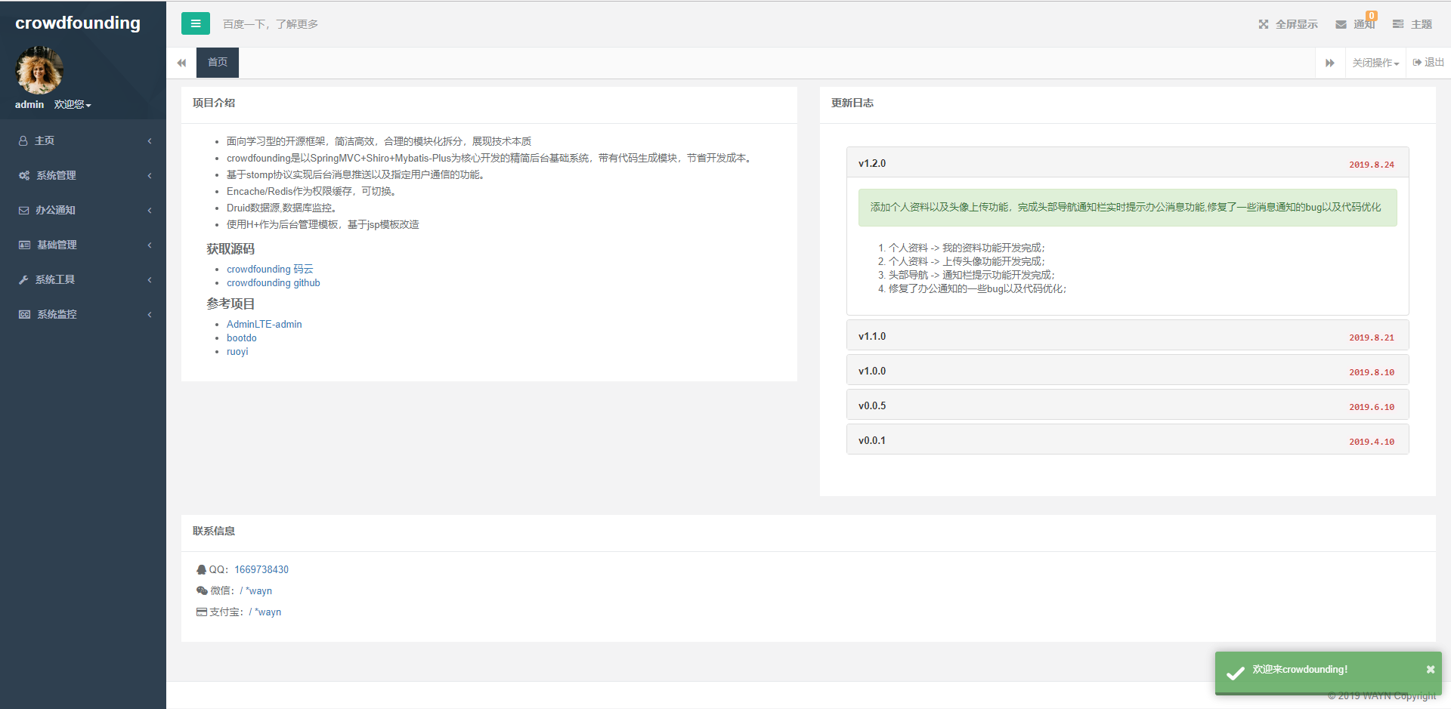Click the 全屏显示 label text
The height and width of the screenshot is (709, 1451).
[x=1297, y=24]
